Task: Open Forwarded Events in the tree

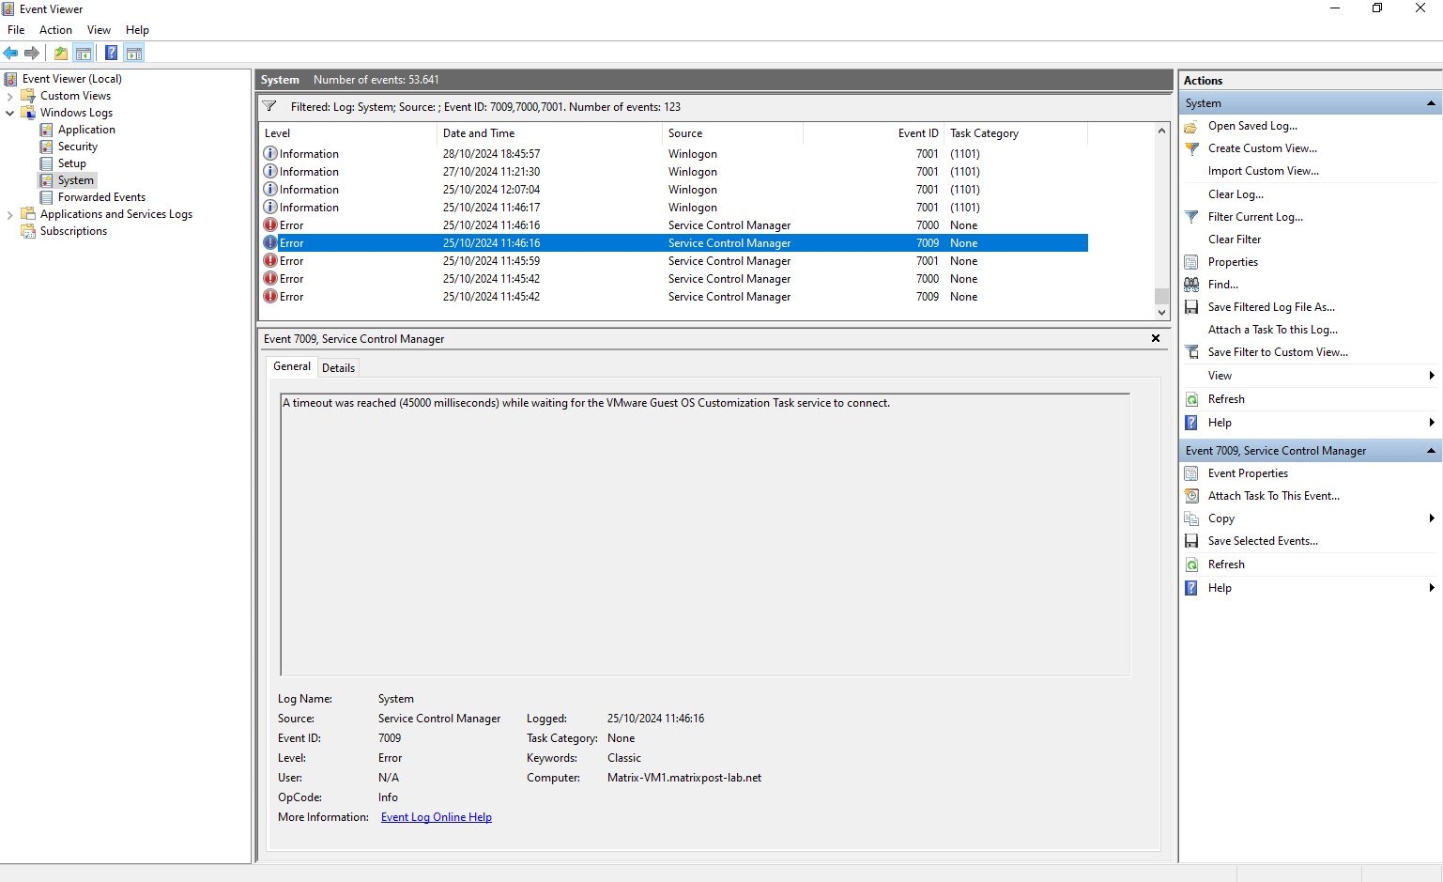Action: point(101,197)
